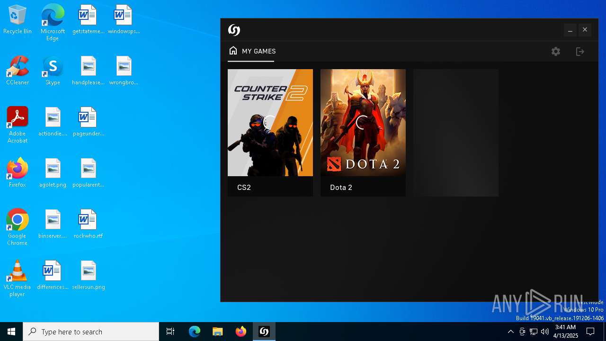
Task: Select the agolet.png file
Action: [53, 173]
